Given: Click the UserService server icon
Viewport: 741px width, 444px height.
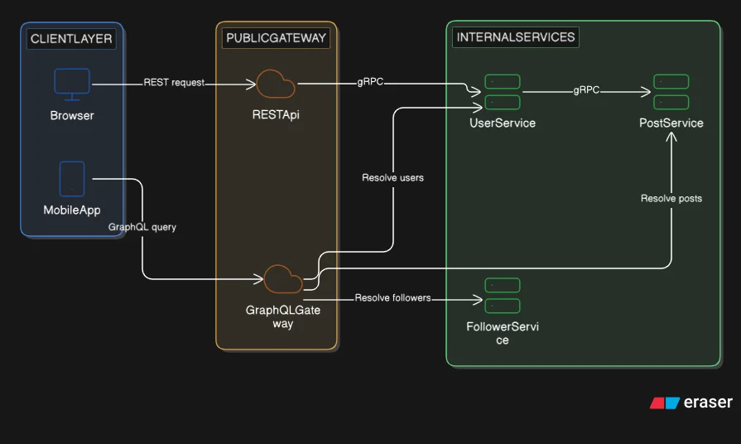Looking at the screenshot, I should click(503, 92).
